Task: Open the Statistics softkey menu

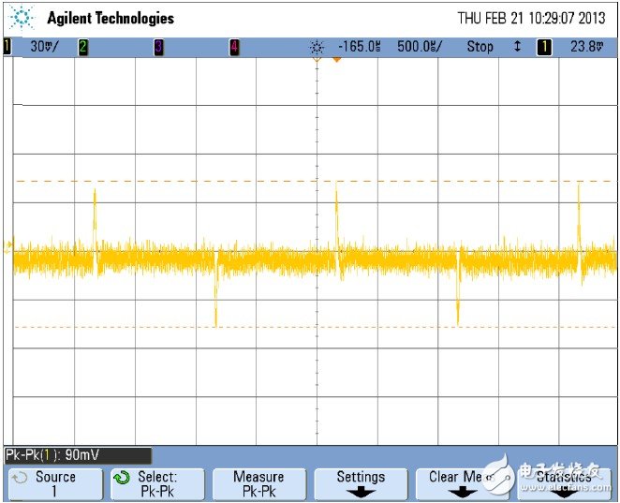Action: 563,483
